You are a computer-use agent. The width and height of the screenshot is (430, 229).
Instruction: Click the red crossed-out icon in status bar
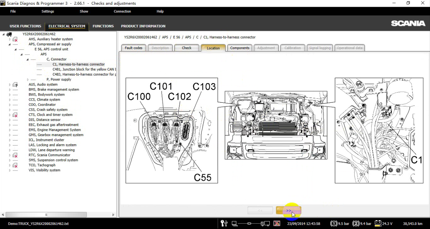(277, 223)
